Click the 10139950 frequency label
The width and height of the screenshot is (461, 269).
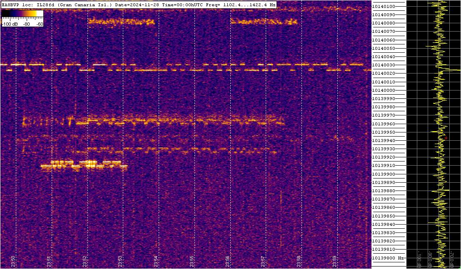384,132
